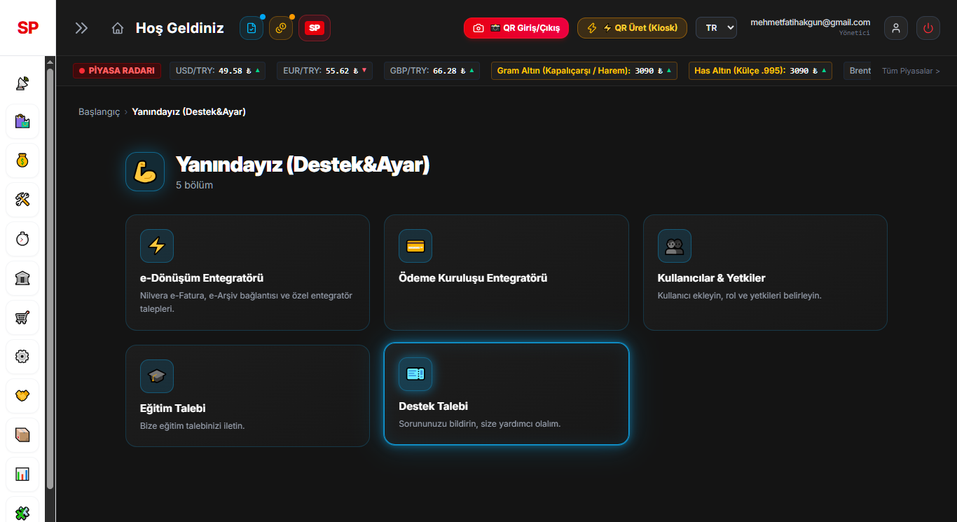Click the mehmetfatihakgun@gmail.com account text

(x=810, y=22)
